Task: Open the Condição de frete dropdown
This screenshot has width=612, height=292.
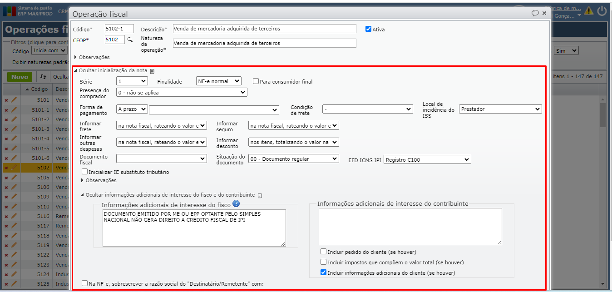Action: pos(368,109)
